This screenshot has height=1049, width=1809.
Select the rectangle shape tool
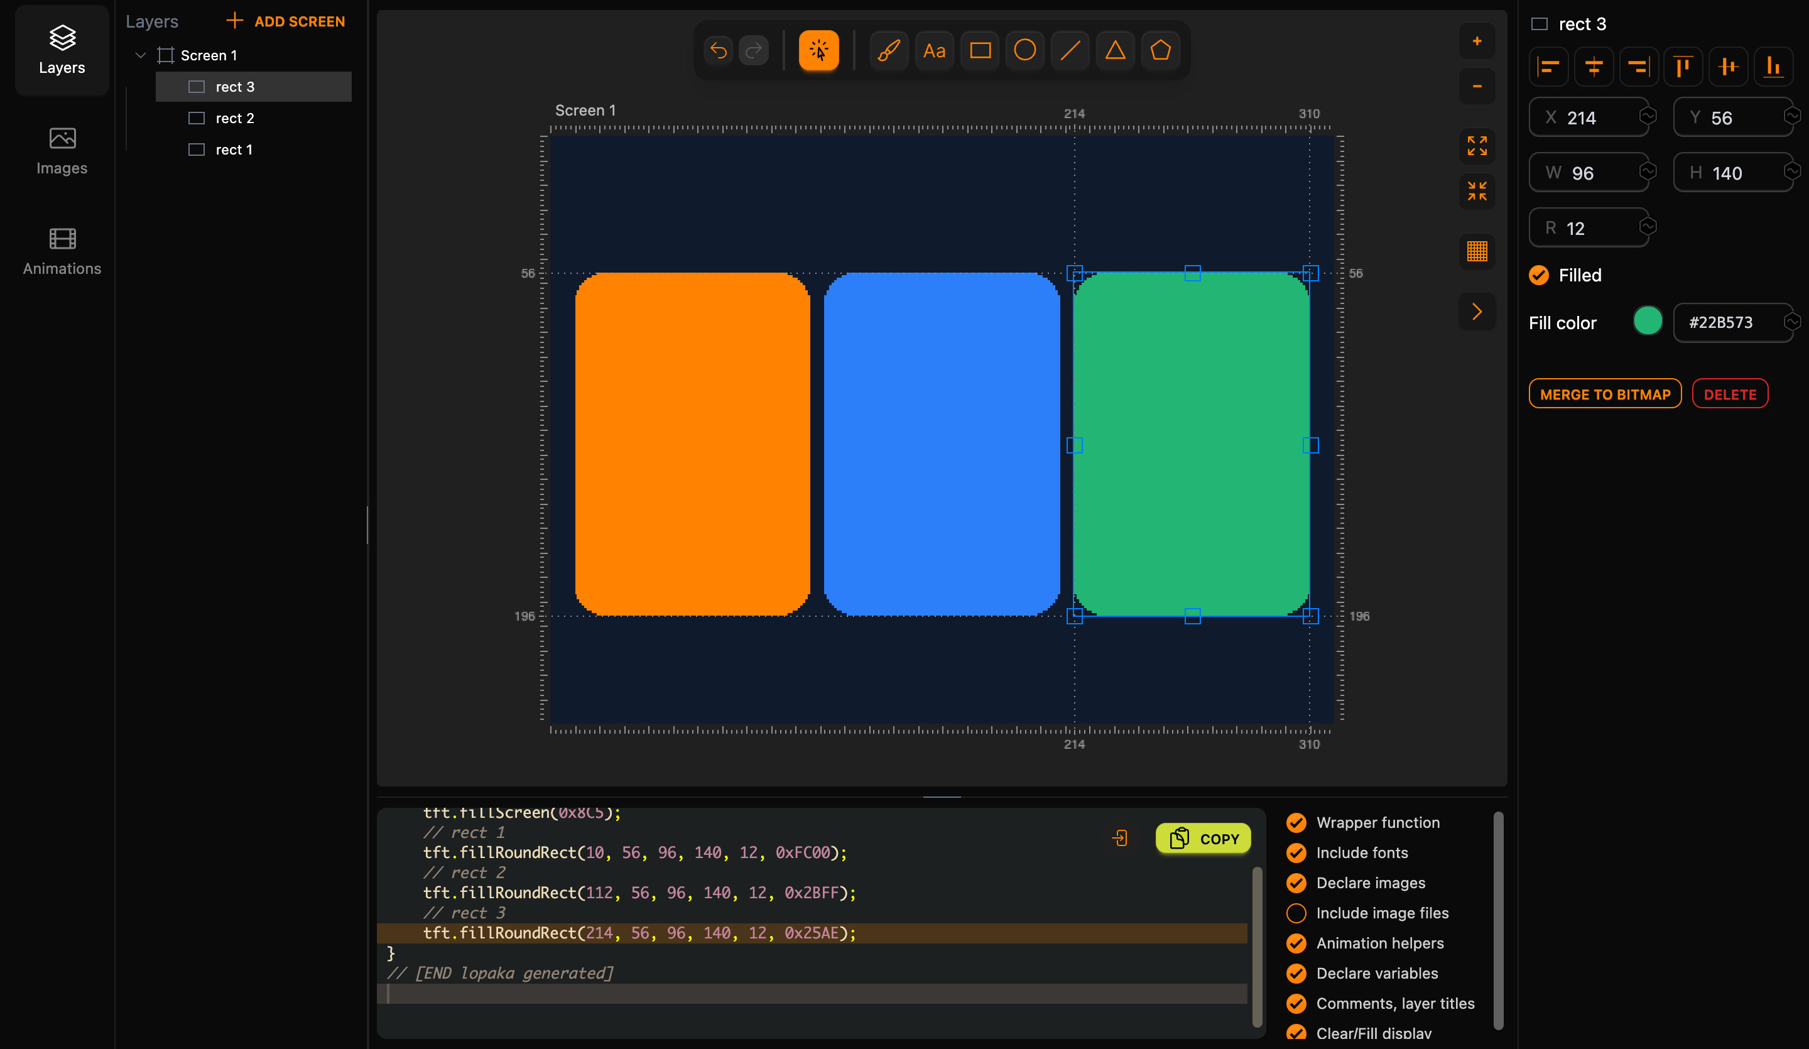click(x=980, y=50)
